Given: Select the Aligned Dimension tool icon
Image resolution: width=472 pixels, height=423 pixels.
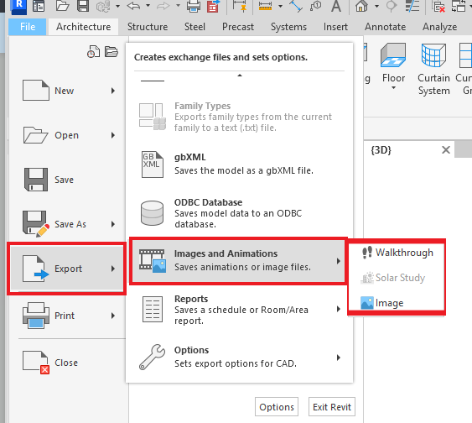Looking at the screenshot, I should tap(296, 6).
